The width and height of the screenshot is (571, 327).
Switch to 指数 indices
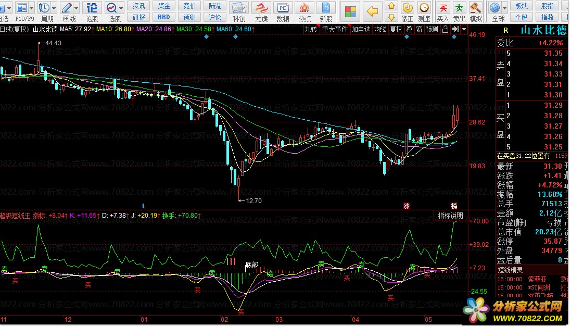tap(548, 17)
